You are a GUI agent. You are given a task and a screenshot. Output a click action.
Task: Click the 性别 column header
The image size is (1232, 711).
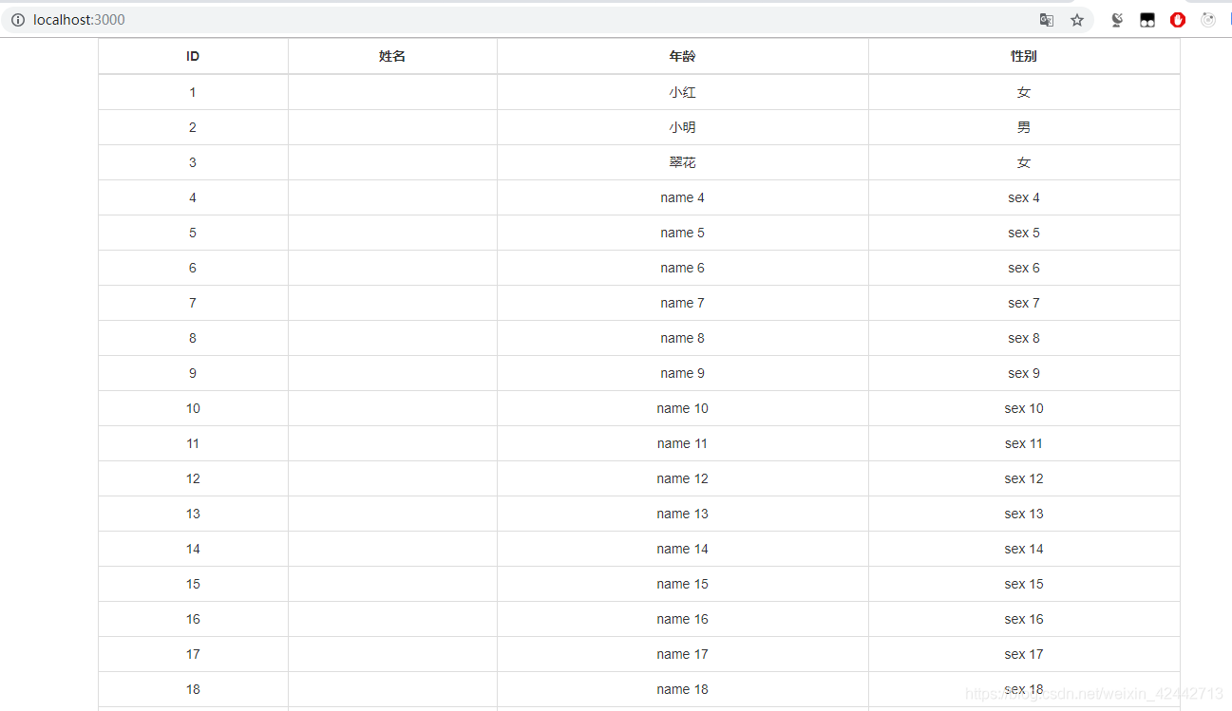click(x=1024, y=56)
